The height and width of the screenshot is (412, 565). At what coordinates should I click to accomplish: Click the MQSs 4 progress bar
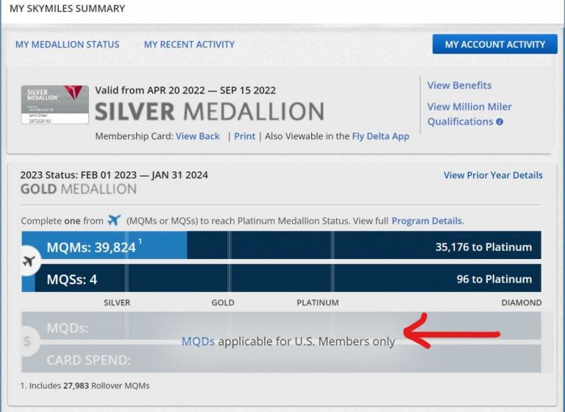pyautogui.click(x=281, y=278)
